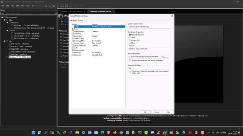The image size is (243, 136).
Task: Click the snapshot clock icon in toolbar
Action: [x=46, y=6]
